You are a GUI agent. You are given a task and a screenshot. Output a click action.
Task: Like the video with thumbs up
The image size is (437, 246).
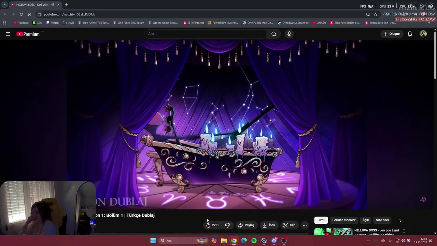coord(212,225)
